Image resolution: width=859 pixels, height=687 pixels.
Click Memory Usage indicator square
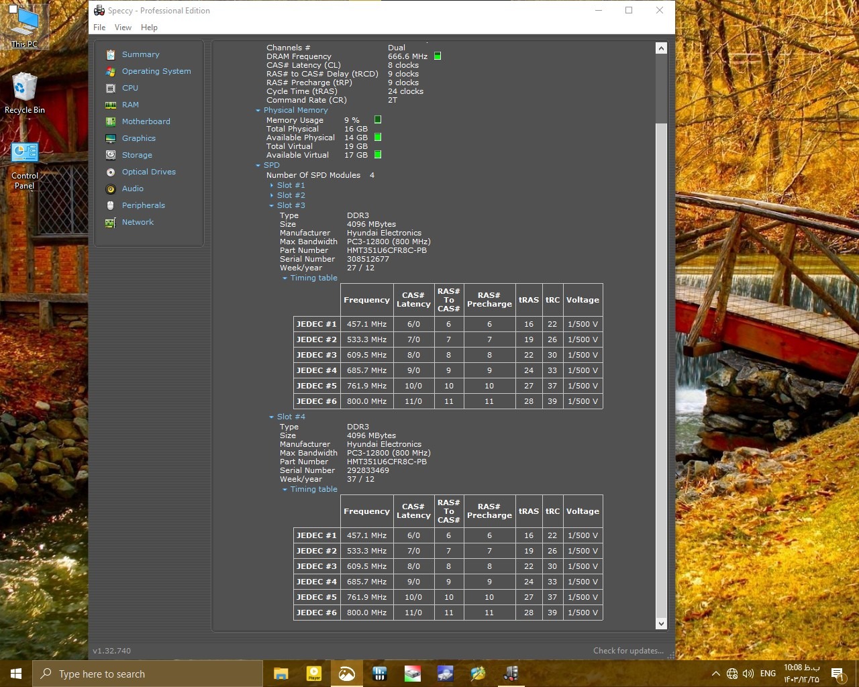click(378, 119)
